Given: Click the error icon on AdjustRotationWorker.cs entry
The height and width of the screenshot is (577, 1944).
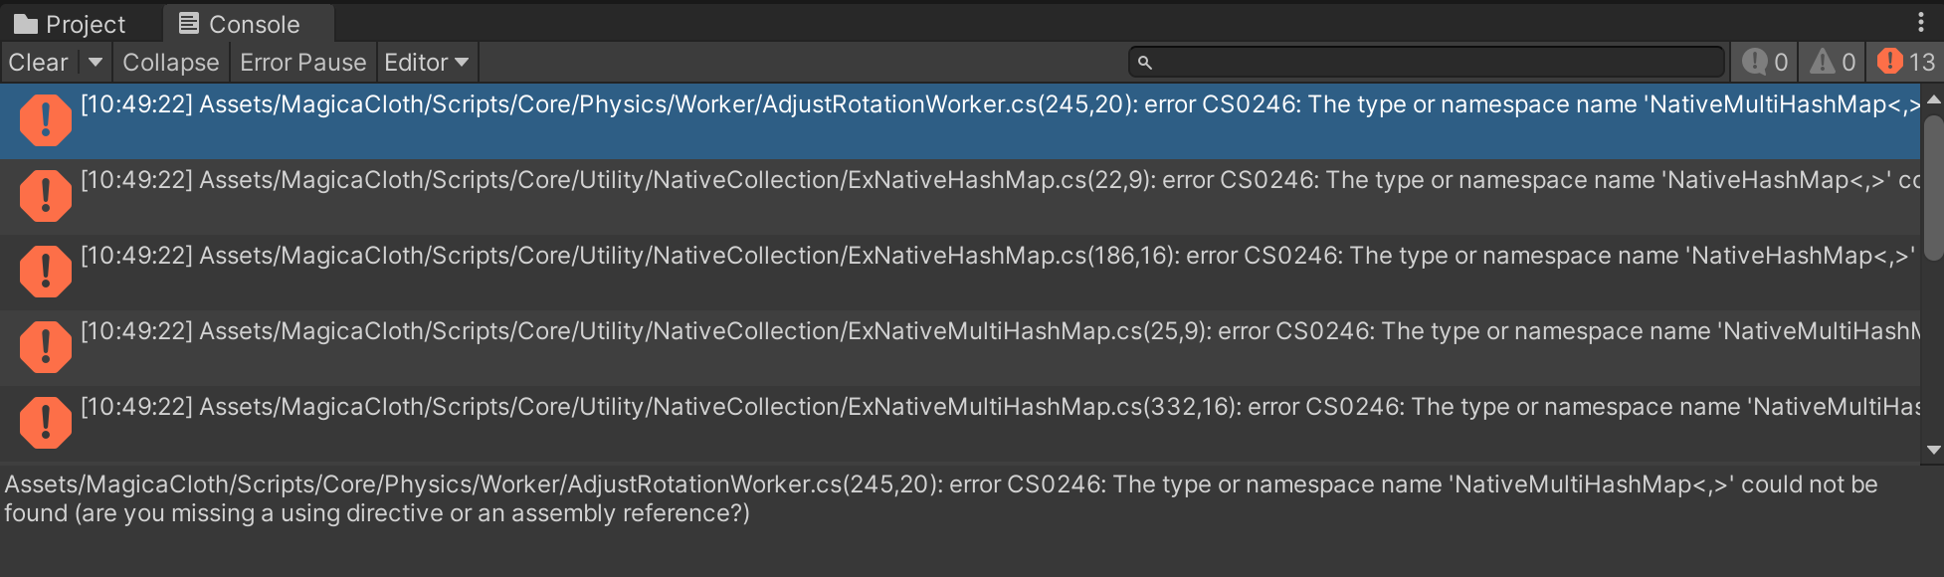Looking at the screenshot, I should tap(45, 120).
